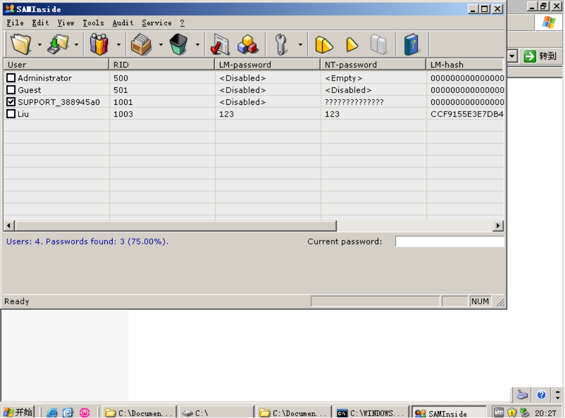Select the Liu user name
The width and height of the screenshot is (565, 418).
(x=23, y=114)
